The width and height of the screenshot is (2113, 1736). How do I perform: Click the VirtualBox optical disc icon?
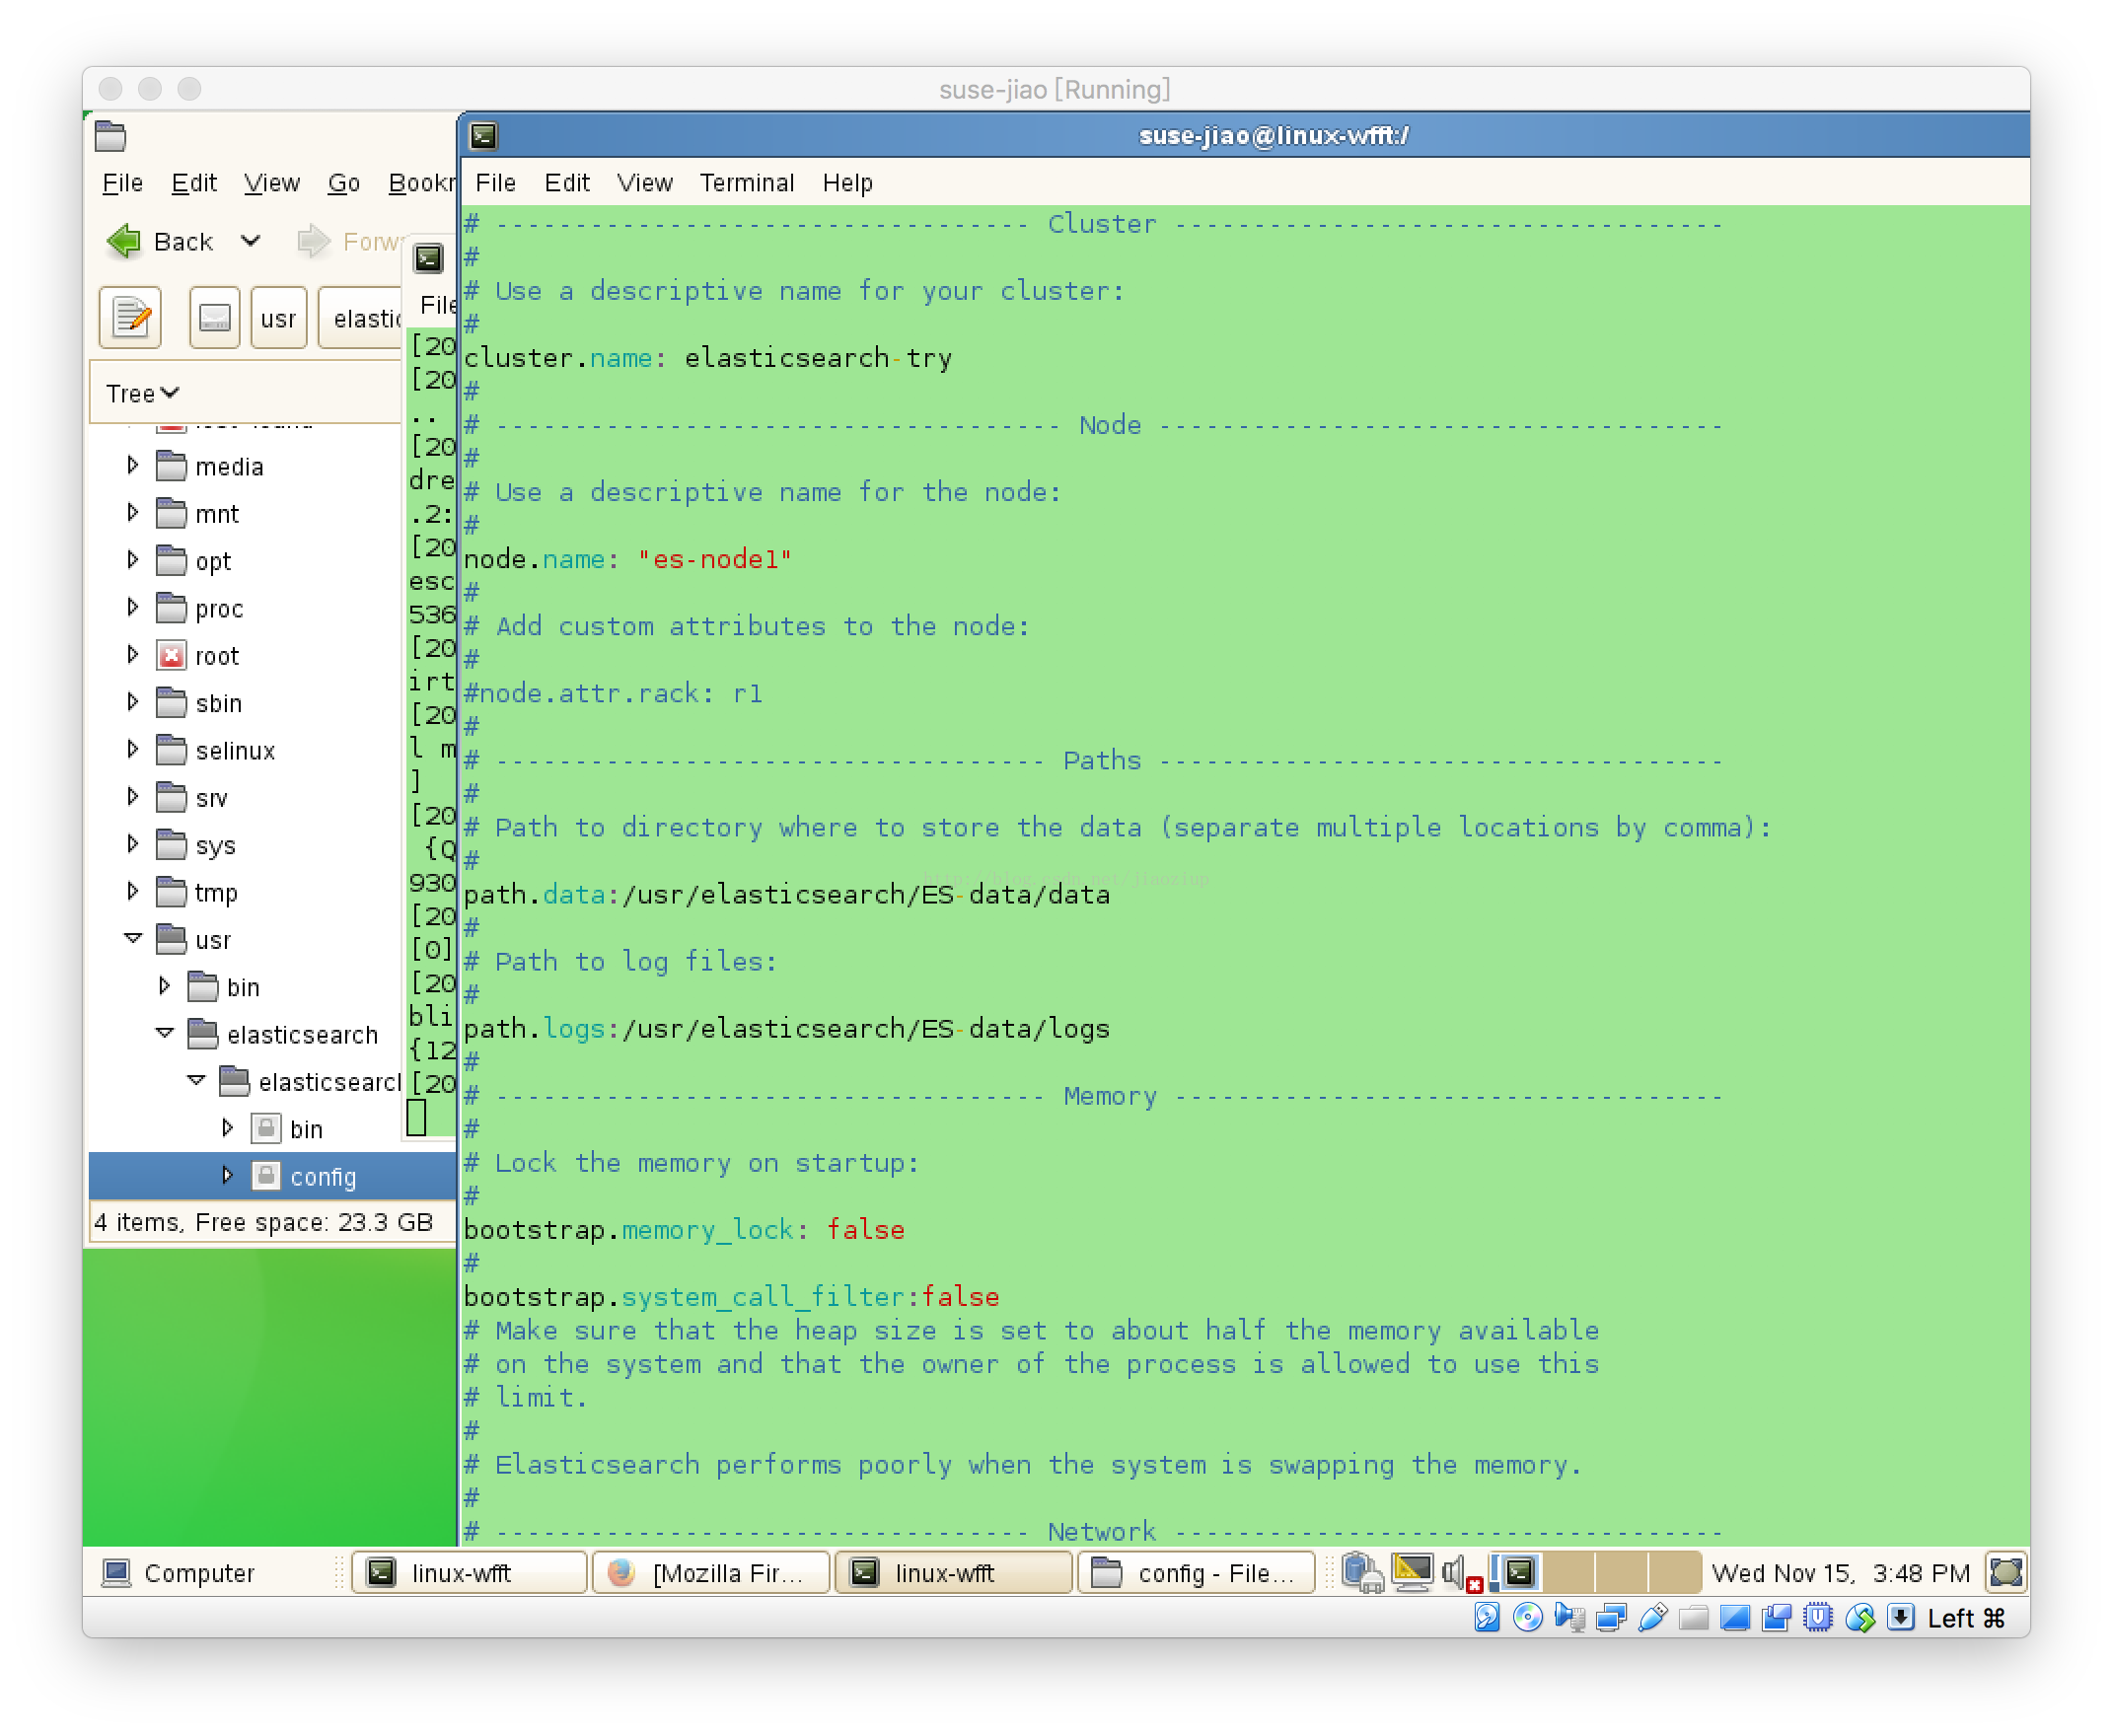1528,1618
